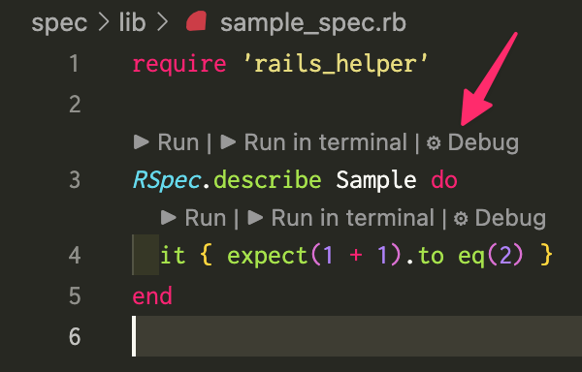The width and height of the screenshot is (582, 372).
Task: Select the sample_spec.rb breadcrumb file name
Action: (313, 23)
